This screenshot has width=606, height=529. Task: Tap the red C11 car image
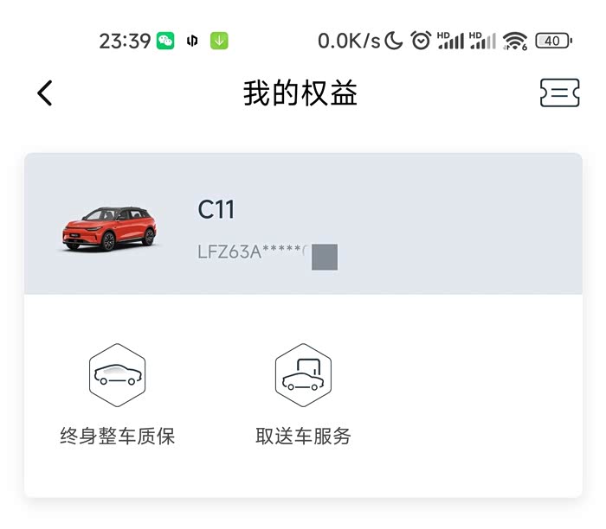pyautogui.click(x=110, y=229)
